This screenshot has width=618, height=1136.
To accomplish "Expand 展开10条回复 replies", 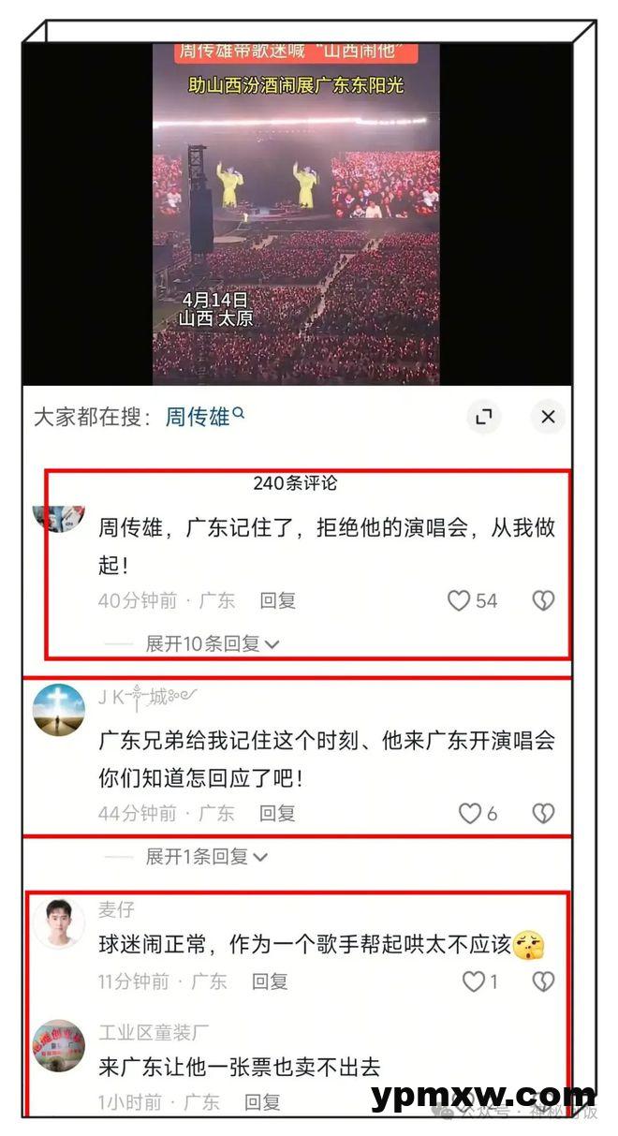I will (x=213, y=644).
